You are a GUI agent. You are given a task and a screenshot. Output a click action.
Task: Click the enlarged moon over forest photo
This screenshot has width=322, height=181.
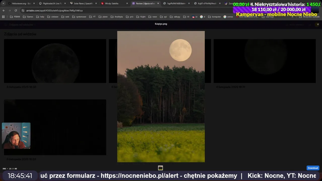click(x=161, y=97)
